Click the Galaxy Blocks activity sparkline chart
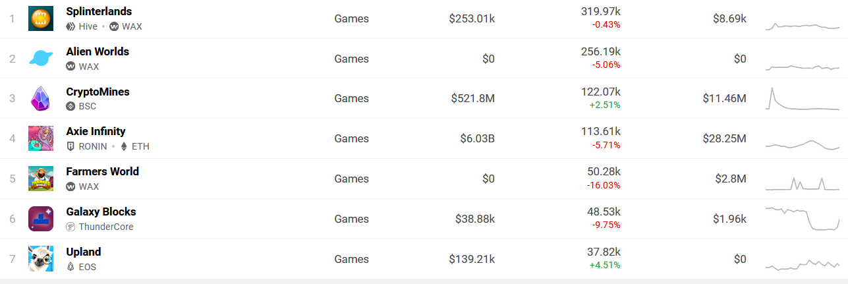The width and height of the screenshot is (848, 284). [803, 219]
